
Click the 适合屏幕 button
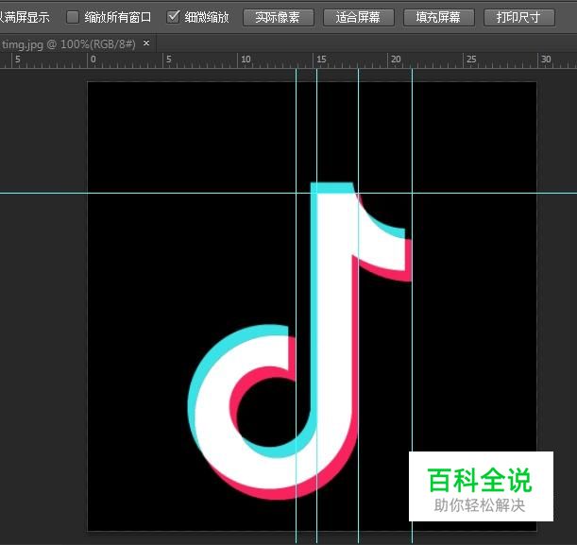[359, 17]
